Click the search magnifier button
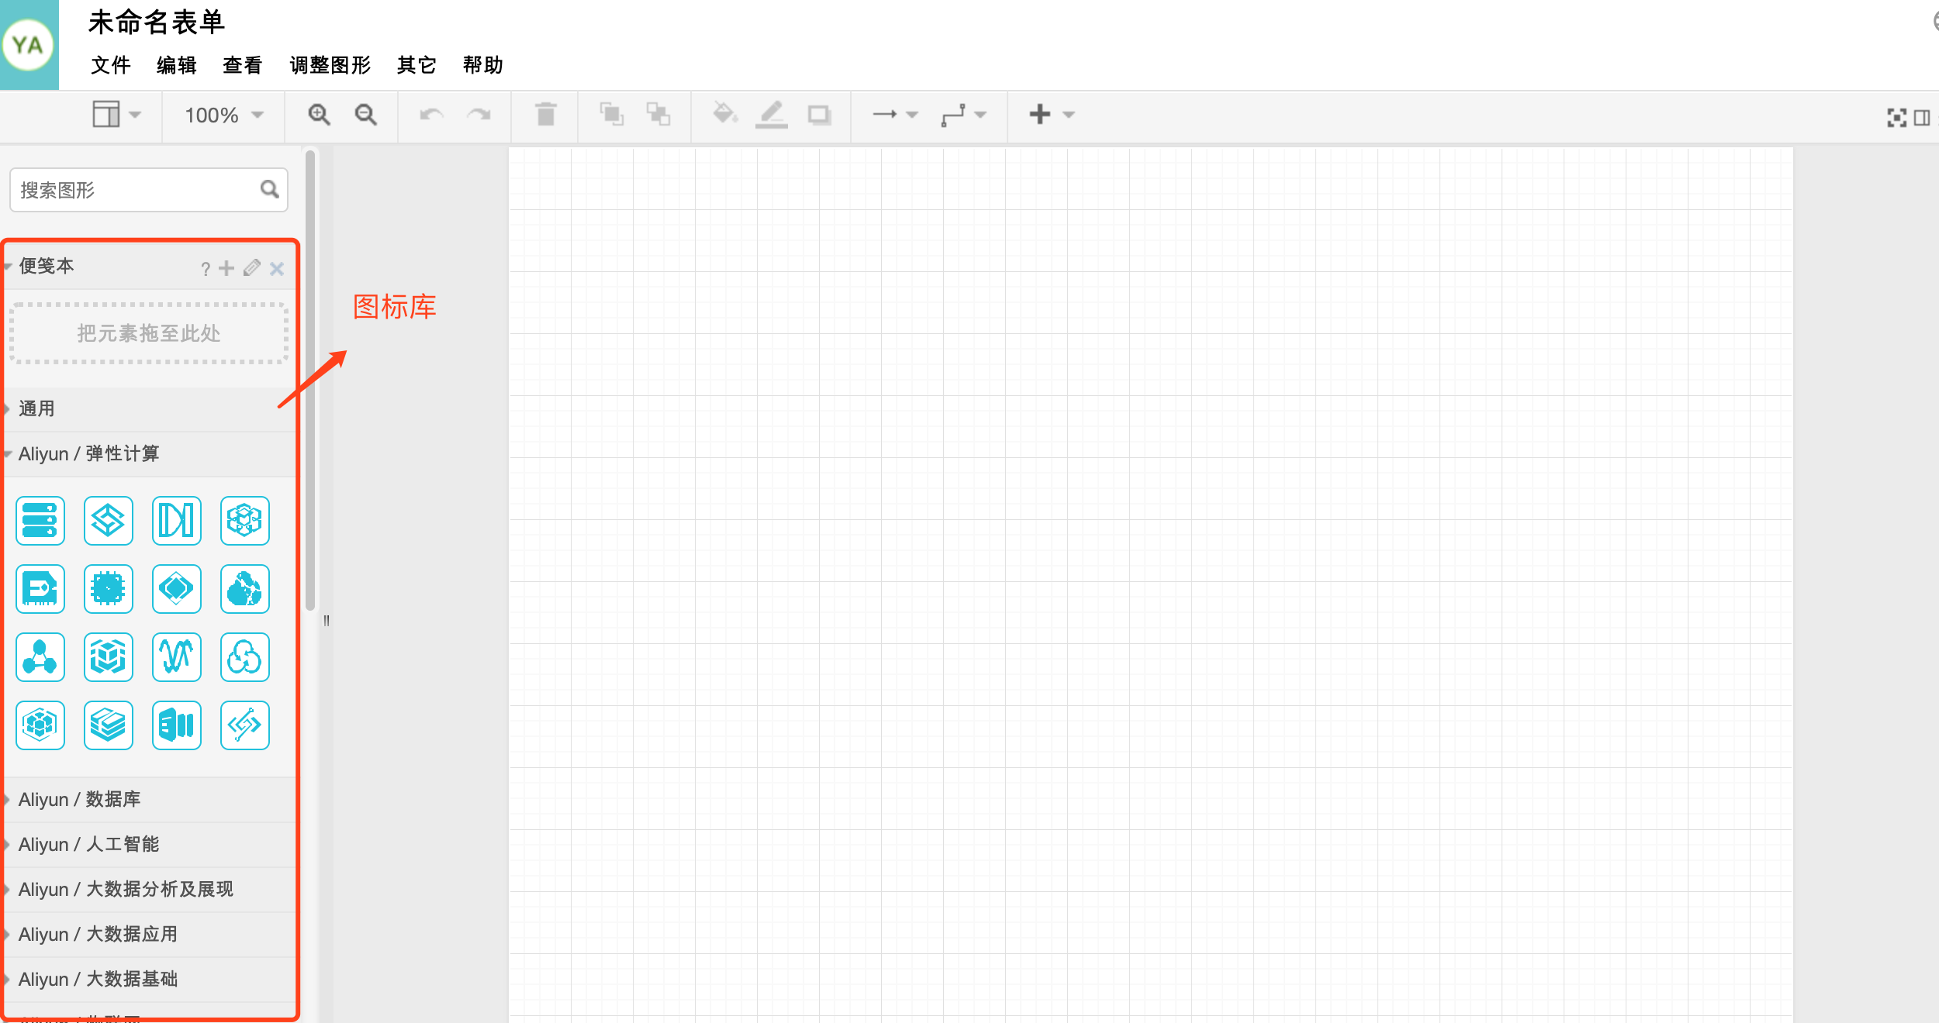1939x1023 pixels. [x=269, y=189]
